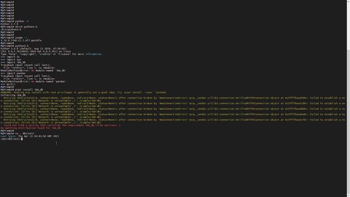Click the 'Python 2.7.5' output line

tap(9, 24)
